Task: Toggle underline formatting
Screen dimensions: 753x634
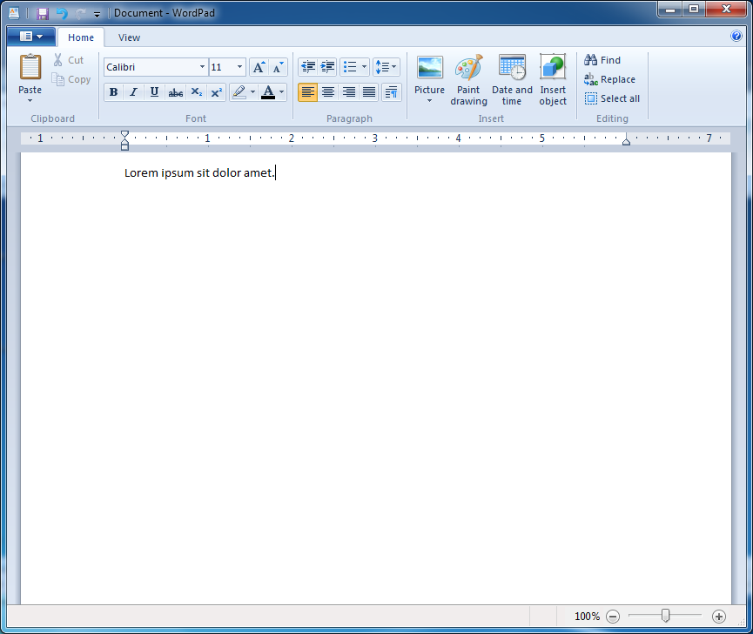Action: click(154, 92)
